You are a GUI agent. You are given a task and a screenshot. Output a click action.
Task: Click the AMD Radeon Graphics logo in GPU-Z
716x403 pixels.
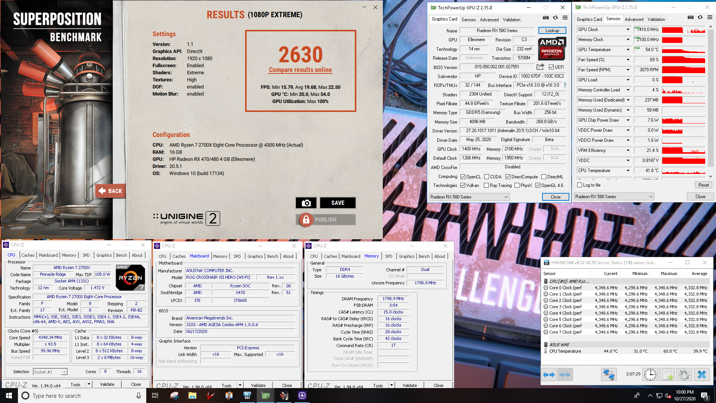552,48
